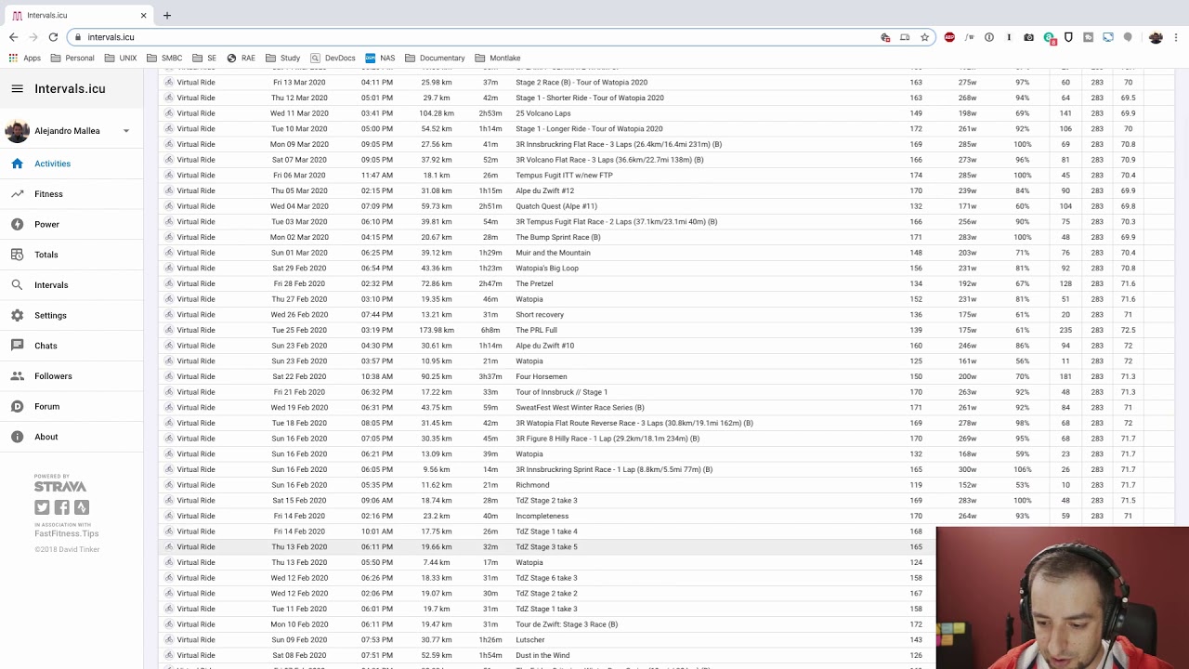
Task: Open the 25 Volcano Laps activity
Action: [543, 113]
